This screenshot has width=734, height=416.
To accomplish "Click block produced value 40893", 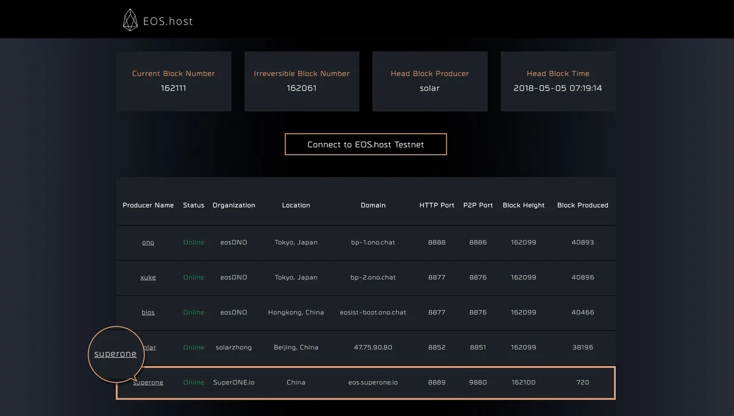I will coord(583,242).
